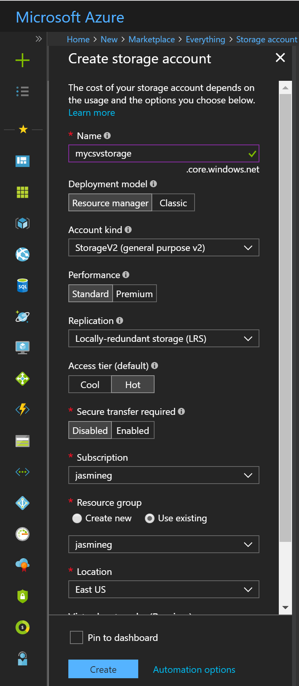Set secure transfer to Disabled
Image resolution: width=299 pixels, height=686 pixels.
tap(90, 430)
